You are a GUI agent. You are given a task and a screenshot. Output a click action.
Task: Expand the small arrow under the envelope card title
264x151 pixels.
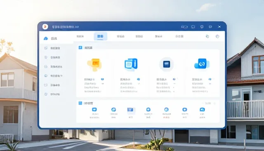click(103, 84)
